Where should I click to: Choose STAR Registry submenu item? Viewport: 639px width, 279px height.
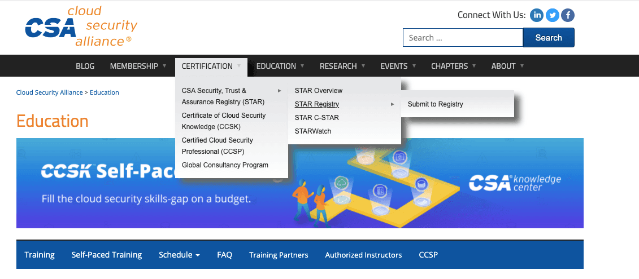[316, 104]
